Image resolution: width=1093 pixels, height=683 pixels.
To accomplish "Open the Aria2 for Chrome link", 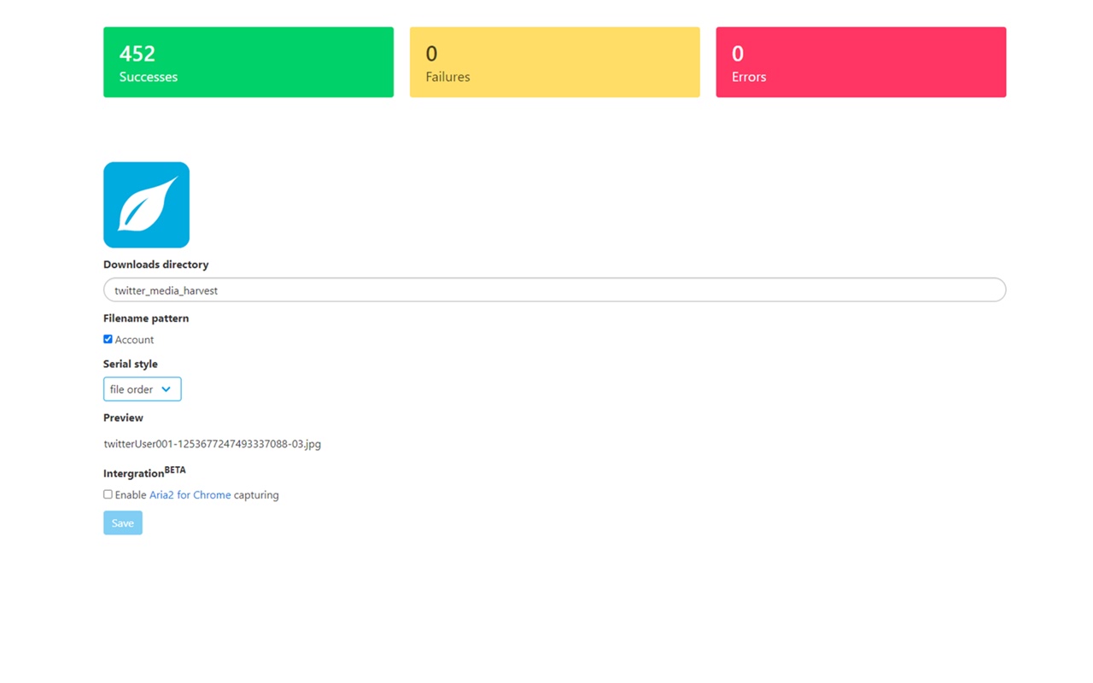I will [190, 495].
